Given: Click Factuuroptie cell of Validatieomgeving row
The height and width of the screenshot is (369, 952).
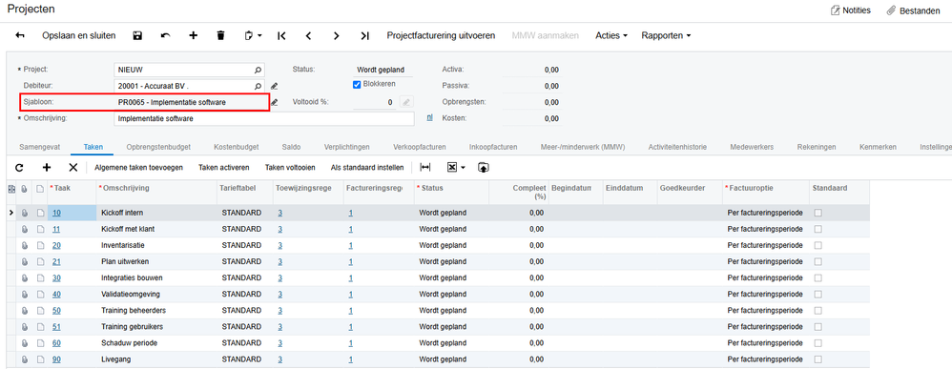Looking at the screenshot, I should coord(766,295).
